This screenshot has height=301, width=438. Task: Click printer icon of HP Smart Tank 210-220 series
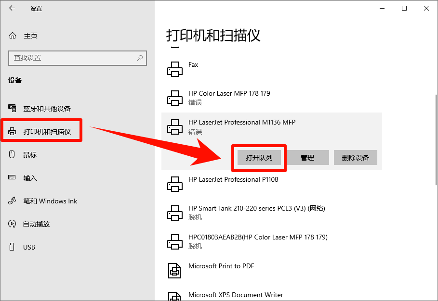175,213
